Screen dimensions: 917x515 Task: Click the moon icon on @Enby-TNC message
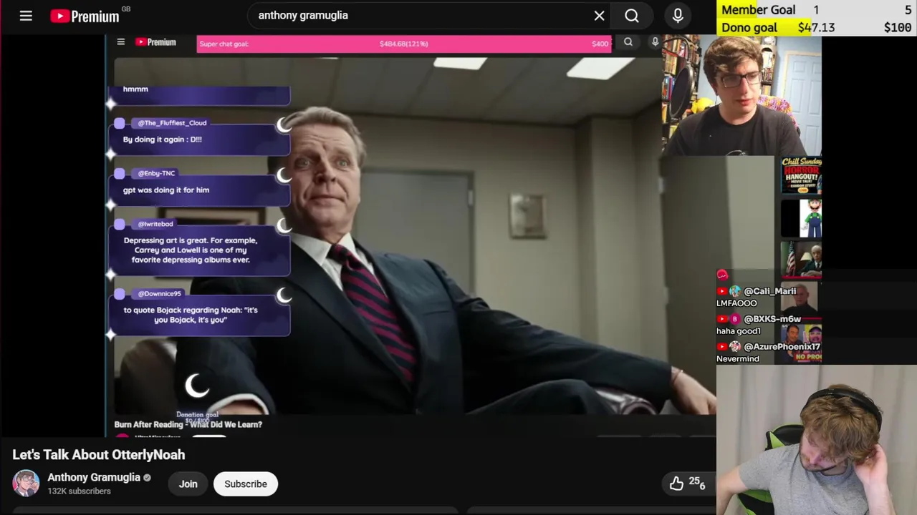[x=284, y=175]
